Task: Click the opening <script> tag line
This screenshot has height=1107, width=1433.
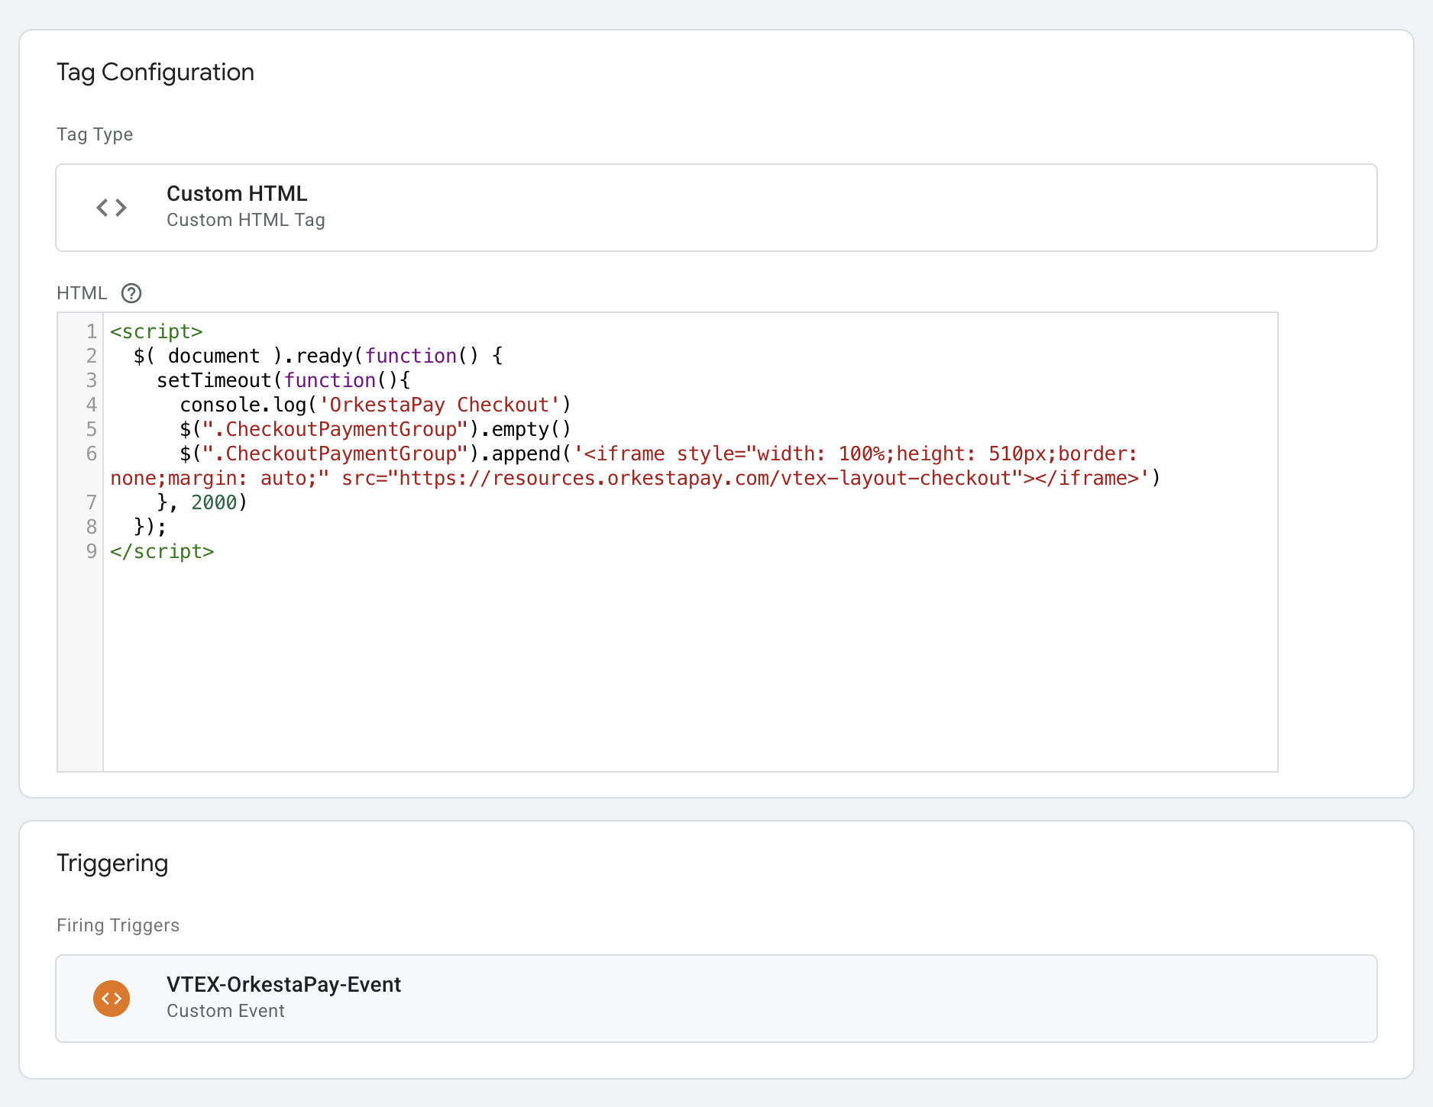Action: coord(157,331)
